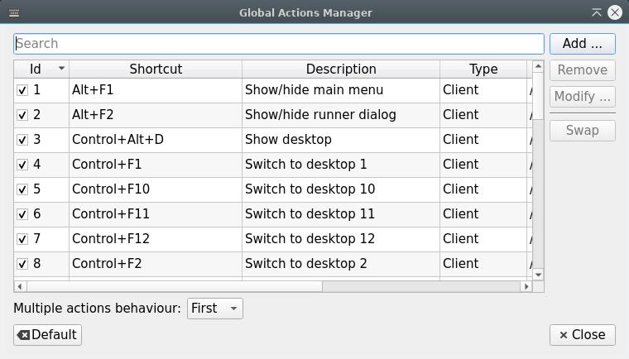This screenshot has height=359, width=629.
Task: Click the shade window arrow icon
Action: pyautogui.click(x=597, y=12)
